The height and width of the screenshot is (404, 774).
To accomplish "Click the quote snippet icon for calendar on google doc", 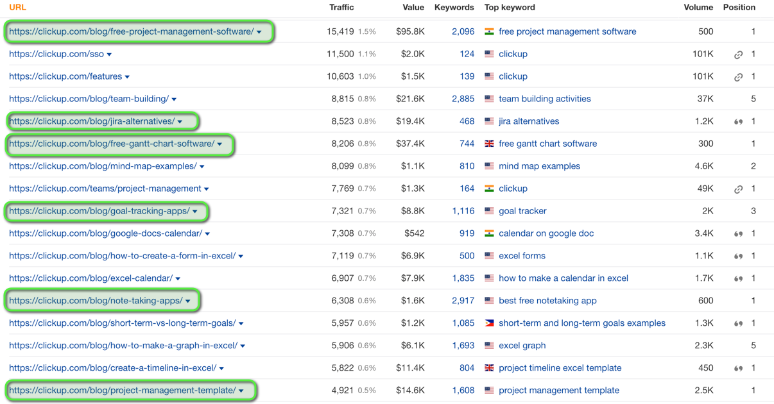I will [x=738, y=234].
